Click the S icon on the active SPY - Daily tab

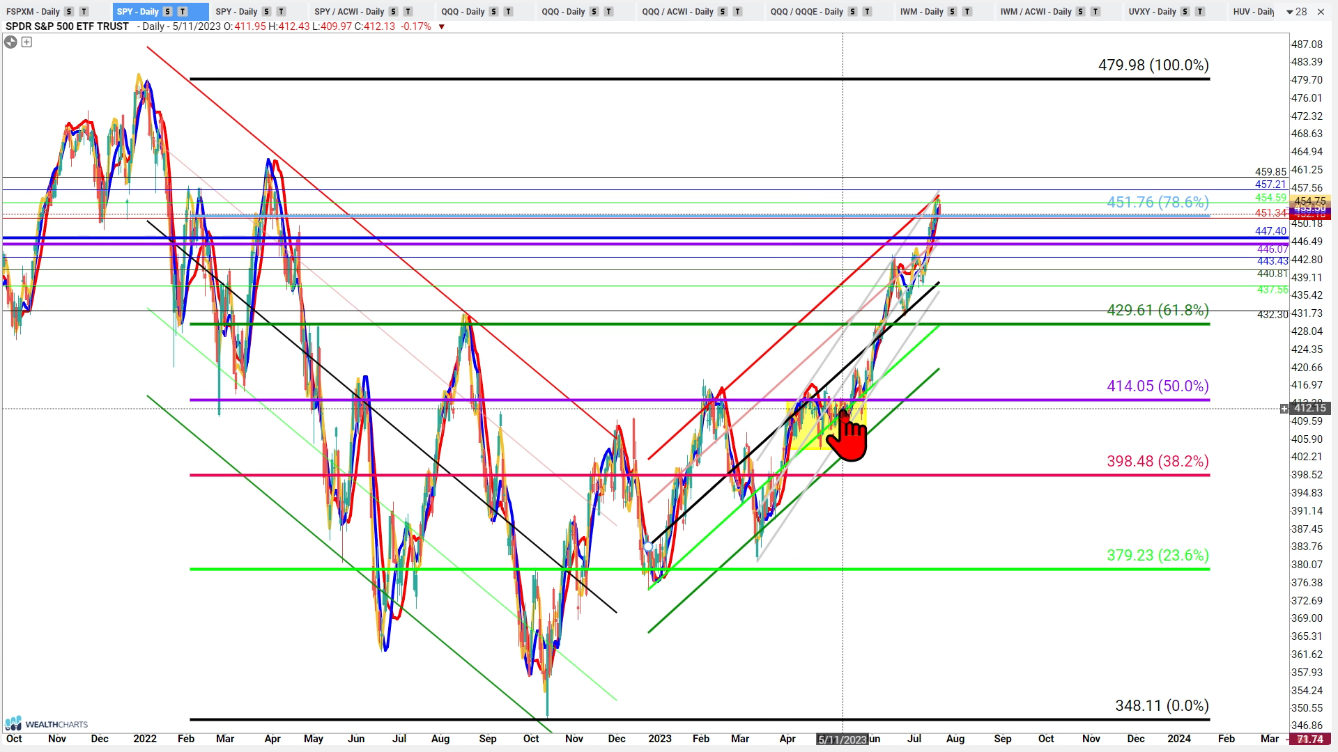(168, 12)
